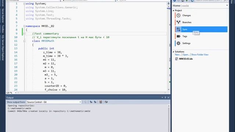235x132 pixels.
Task: Collapse the using directives block
Action: (x=25, y=4)
